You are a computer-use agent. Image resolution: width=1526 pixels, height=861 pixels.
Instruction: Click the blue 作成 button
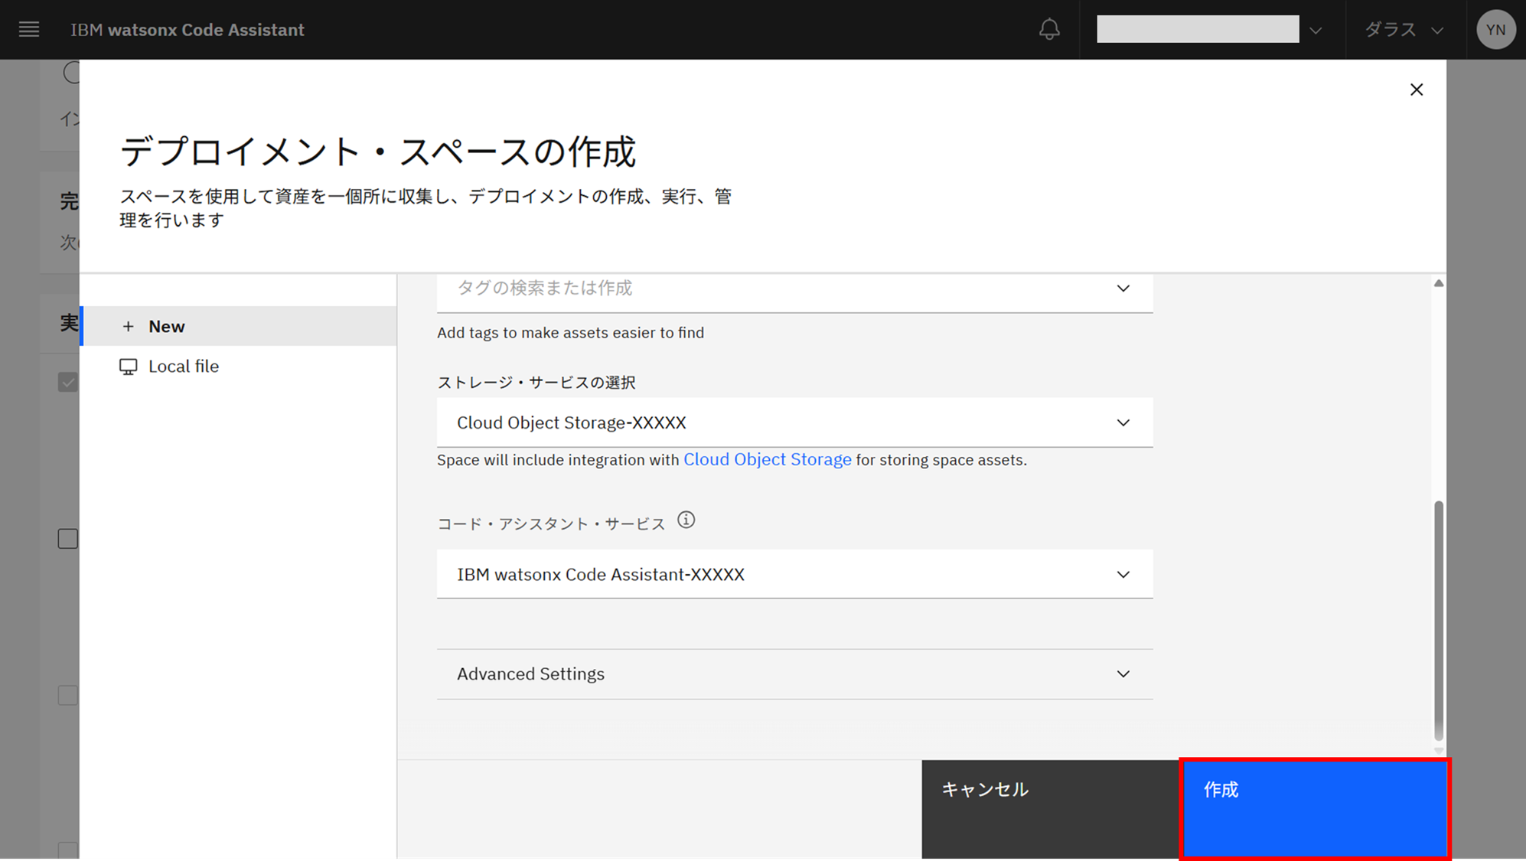(x=1314, y=808)
